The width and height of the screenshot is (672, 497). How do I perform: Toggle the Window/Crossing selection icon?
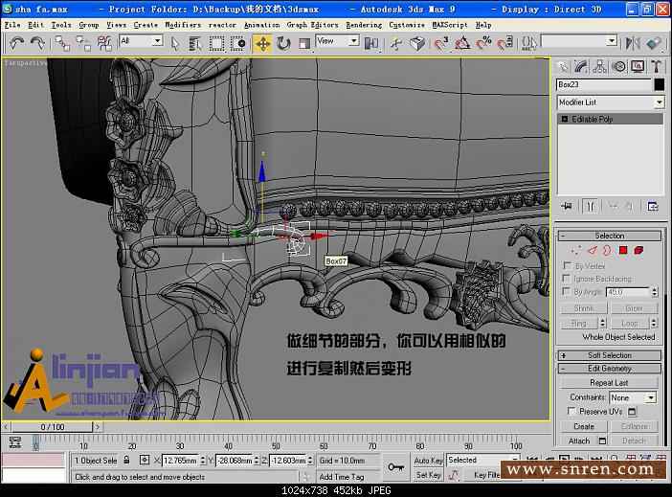238,43
